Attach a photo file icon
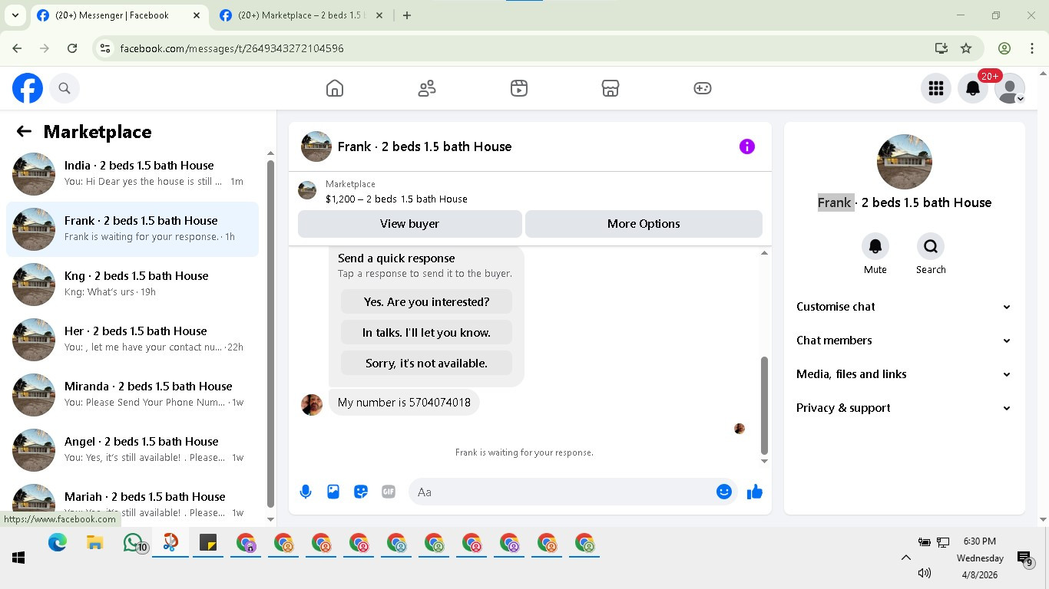Image resolution: width=1049 pixels, height=589 pixels. point(333,492)
